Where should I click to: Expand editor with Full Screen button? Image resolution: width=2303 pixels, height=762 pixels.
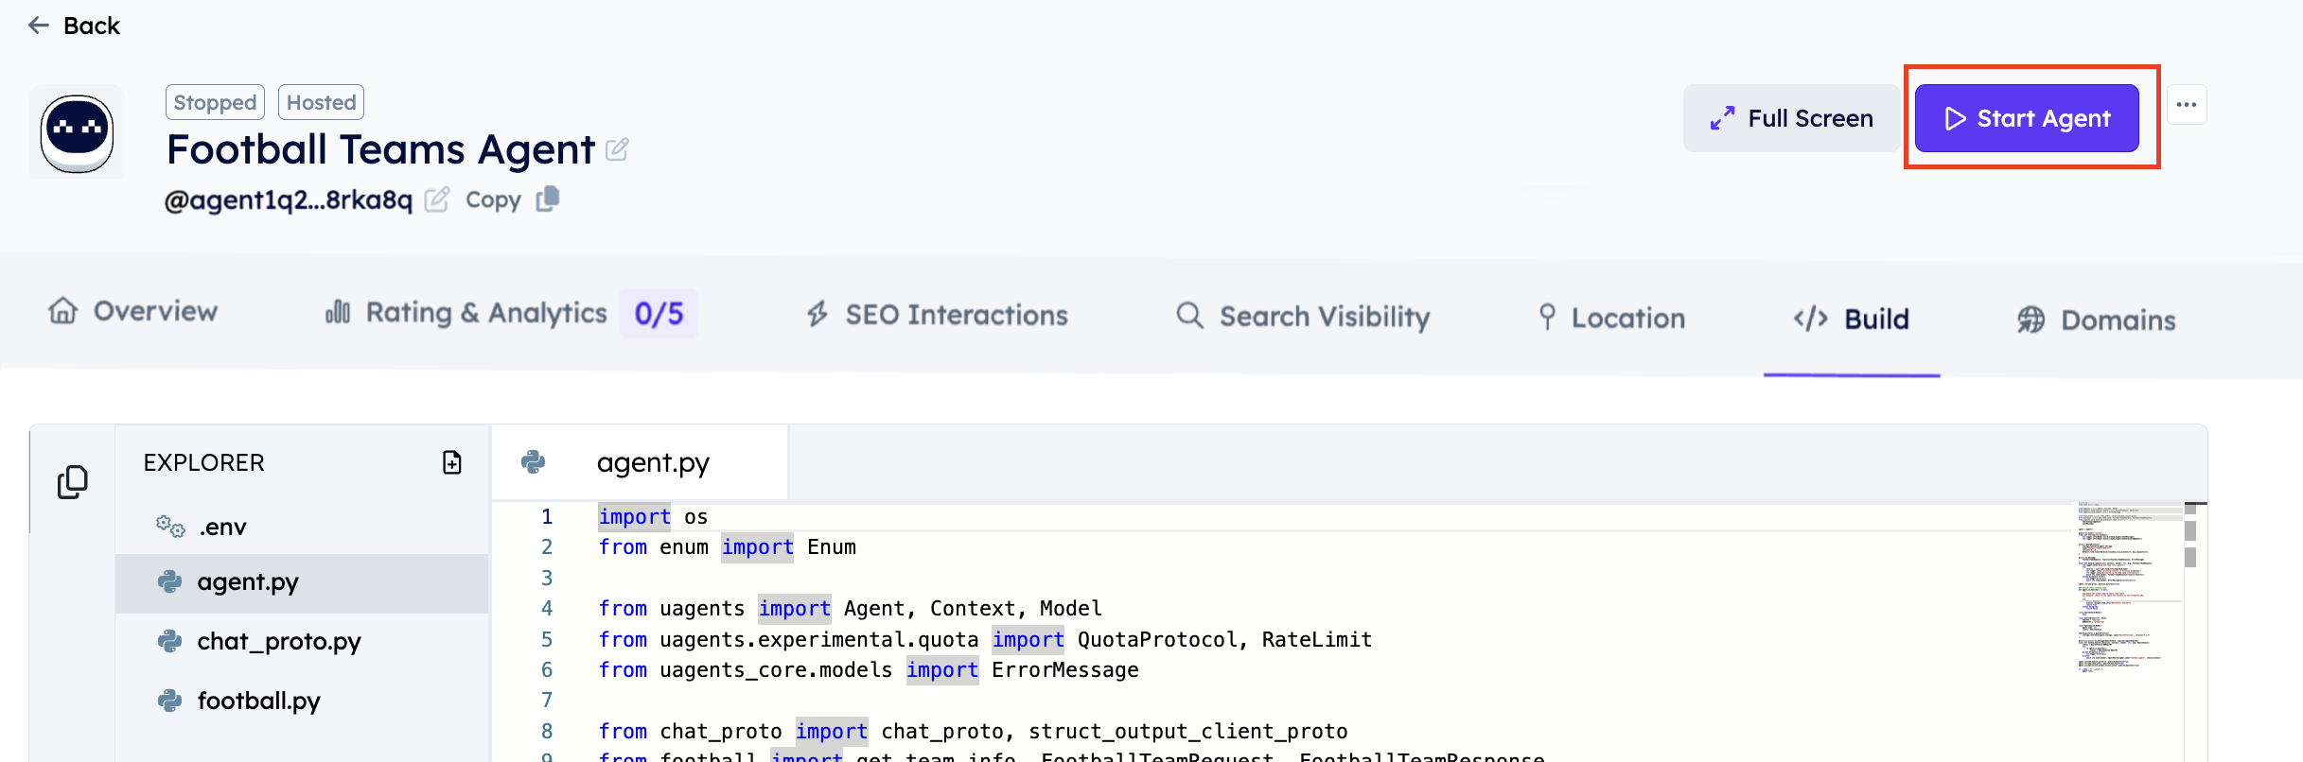[x=1790, y=118]
